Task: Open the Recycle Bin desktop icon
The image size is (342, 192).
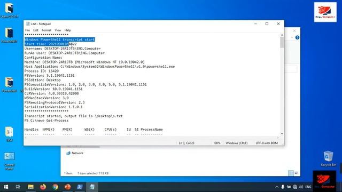Action: click(328, 158)
